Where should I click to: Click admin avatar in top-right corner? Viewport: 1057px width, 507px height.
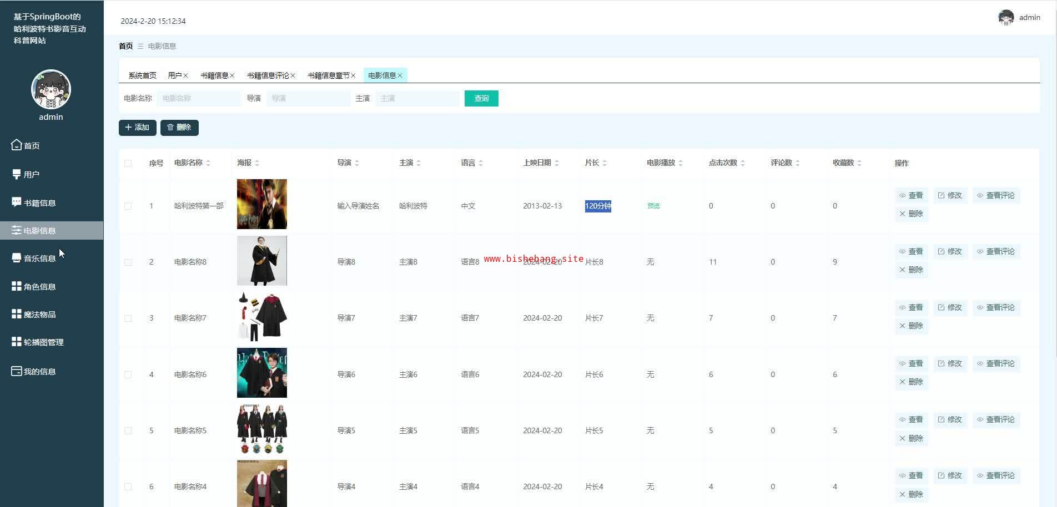[x=1005, y=18]
